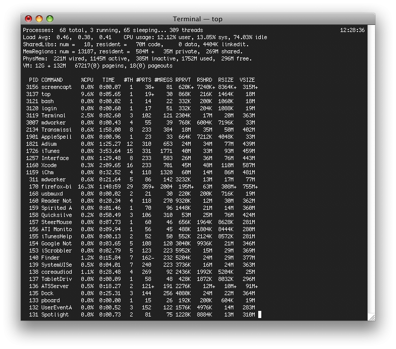Click the terminal cursor block

click(260, 314)
